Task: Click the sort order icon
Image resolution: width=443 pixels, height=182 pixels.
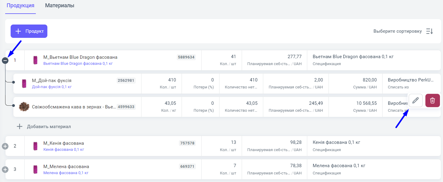Action: click(x=429, y=31)
